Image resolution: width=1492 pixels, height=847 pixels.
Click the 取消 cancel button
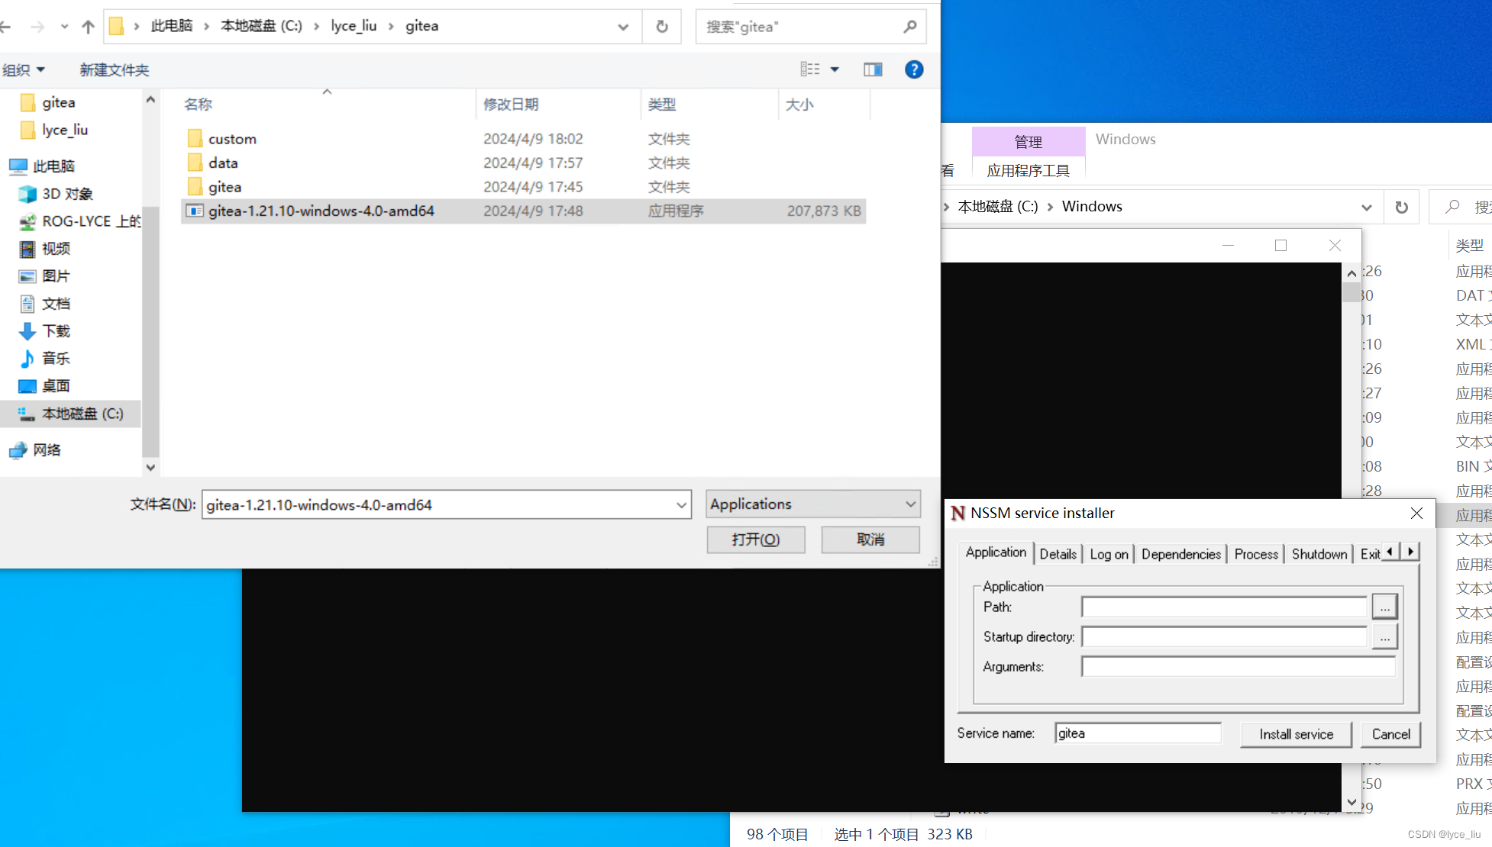coord(870,539)
